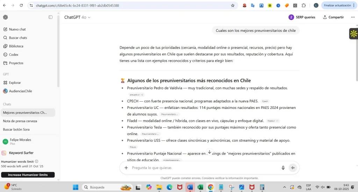
Task: Click the microphone dictation icon
Action: pyautogui.click(x=283, y=168)
